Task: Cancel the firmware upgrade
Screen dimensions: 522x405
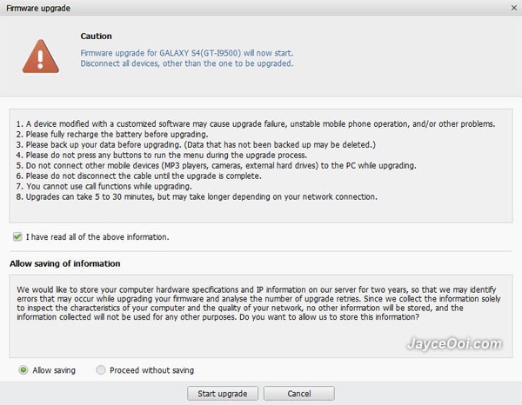Action: [299, 394]
